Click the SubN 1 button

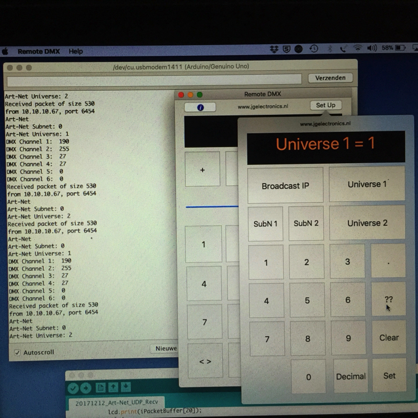pyautogui.click(x=265, y=223)
